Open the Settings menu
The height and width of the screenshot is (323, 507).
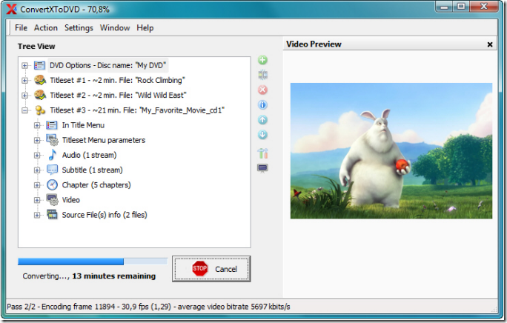point(79,28)
